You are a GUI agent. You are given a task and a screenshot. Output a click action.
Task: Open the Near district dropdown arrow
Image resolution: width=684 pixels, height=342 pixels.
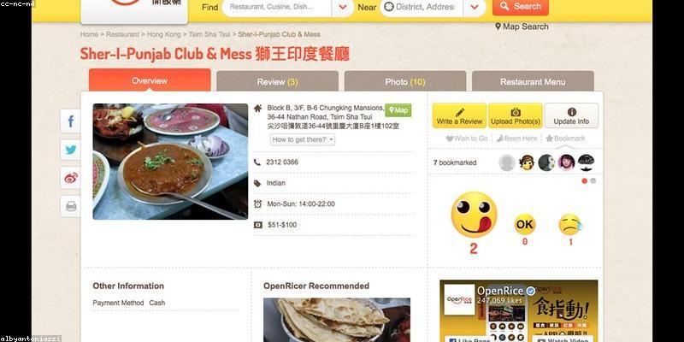tap(475, 7)
